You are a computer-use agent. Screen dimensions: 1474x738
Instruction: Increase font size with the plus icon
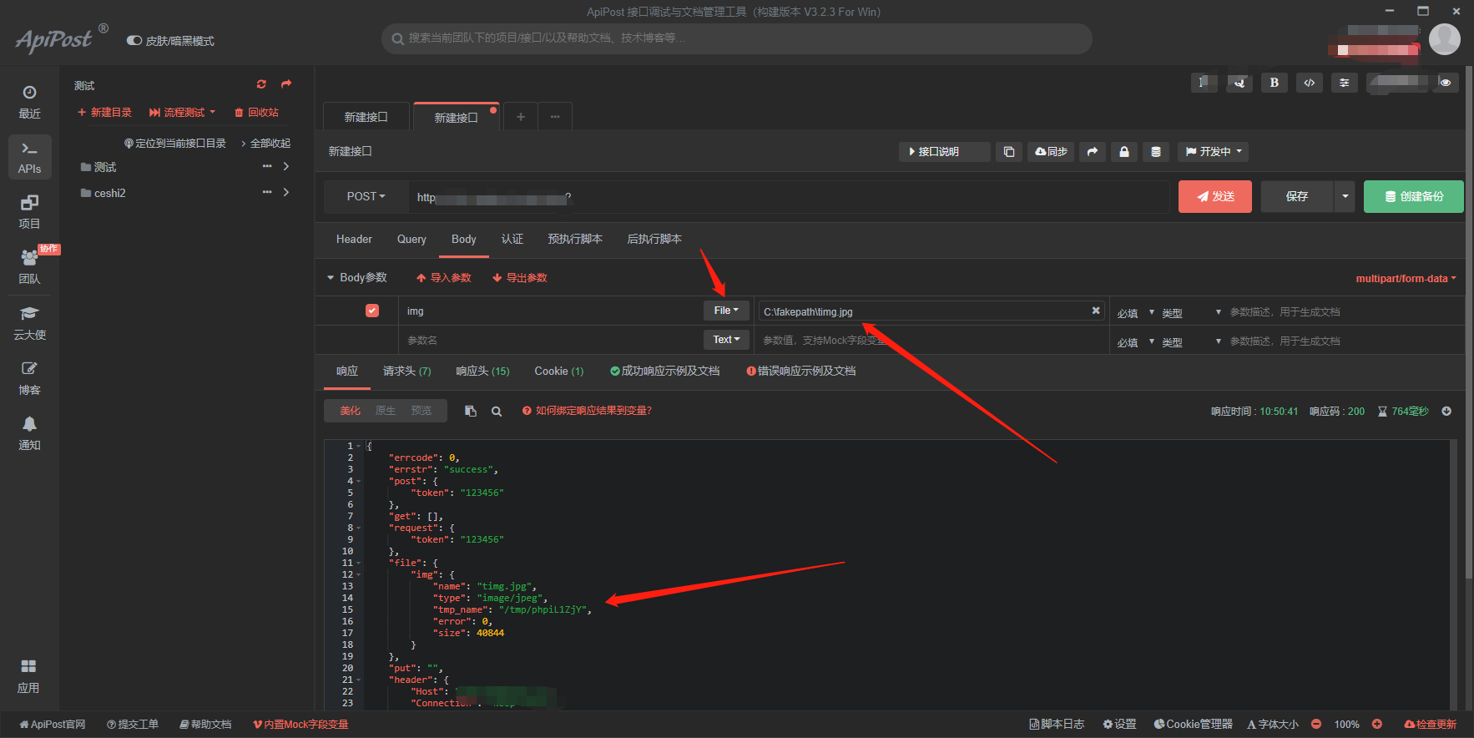tap(1377, 724)
